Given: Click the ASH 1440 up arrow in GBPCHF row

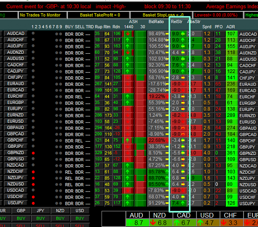Looking at the screenshot, I should [x=128, y=140].
